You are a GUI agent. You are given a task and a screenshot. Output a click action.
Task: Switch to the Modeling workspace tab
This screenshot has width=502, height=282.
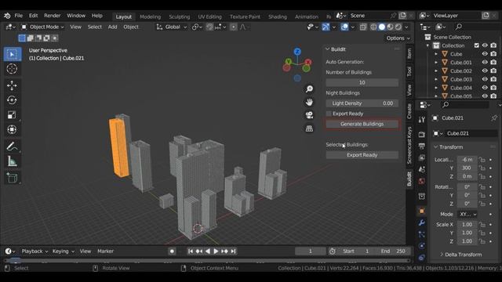pyautogui.click(x=150, y=16)
